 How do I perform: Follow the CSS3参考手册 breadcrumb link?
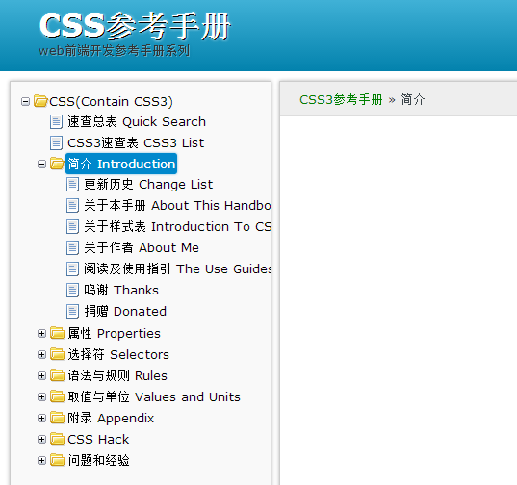pyautogui.click(x=341, y=99)
